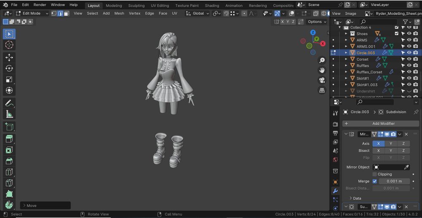Viewport: 422px width, 218px height.
Task: Remove the Mirror modifier
Action: [x=406, y=134]
